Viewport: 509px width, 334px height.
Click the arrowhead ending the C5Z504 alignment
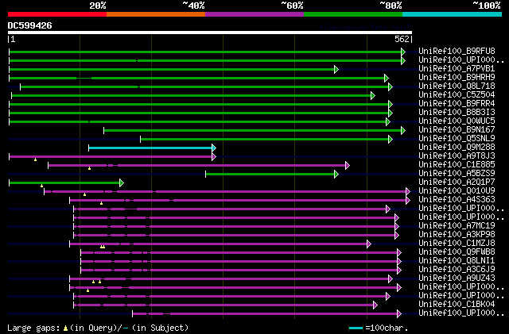[373, 95]
